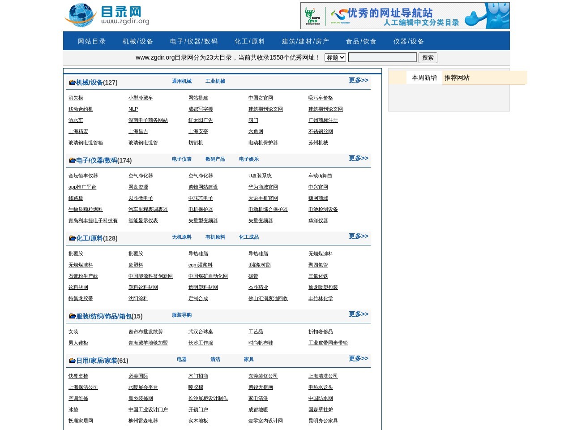The width and height of the screenshot is (573, 430).
Task: Open the 标题 search type dropdown
Action: 335,57
